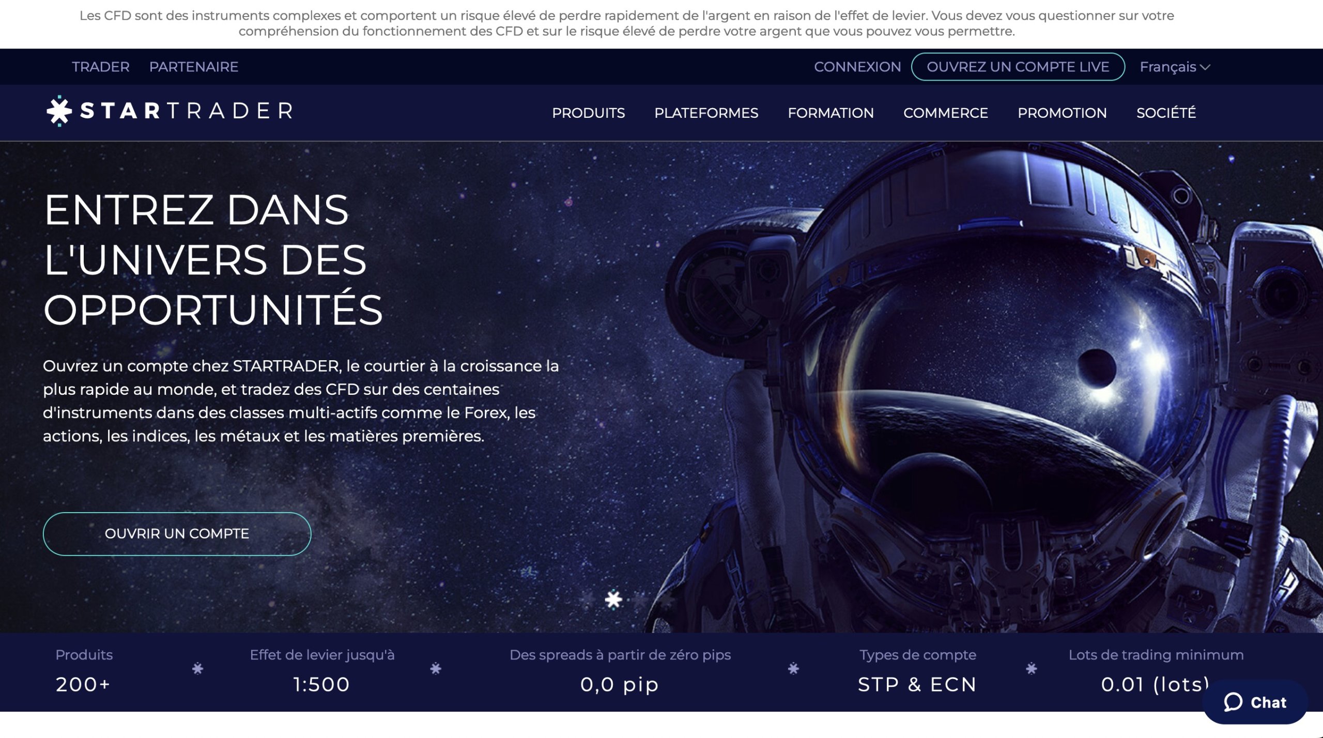Viewport: 1323px width, 738px height.
Task: Select the active star carousel indicator
Action: pyautogui.click(x=613, y=599)
